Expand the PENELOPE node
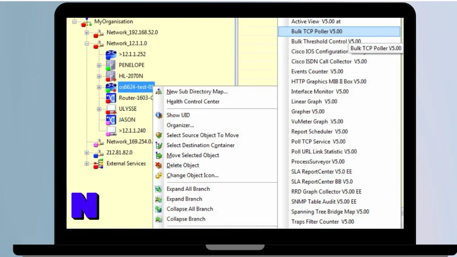 tap(99, 65)
